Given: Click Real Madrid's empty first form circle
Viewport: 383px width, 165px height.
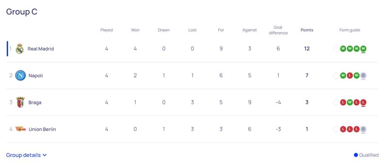Looking at the screenshot, I should (336, 49).
